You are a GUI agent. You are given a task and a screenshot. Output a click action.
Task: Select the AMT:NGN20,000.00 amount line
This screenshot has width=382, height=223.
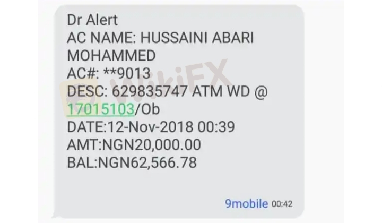[x=134, y=144]
